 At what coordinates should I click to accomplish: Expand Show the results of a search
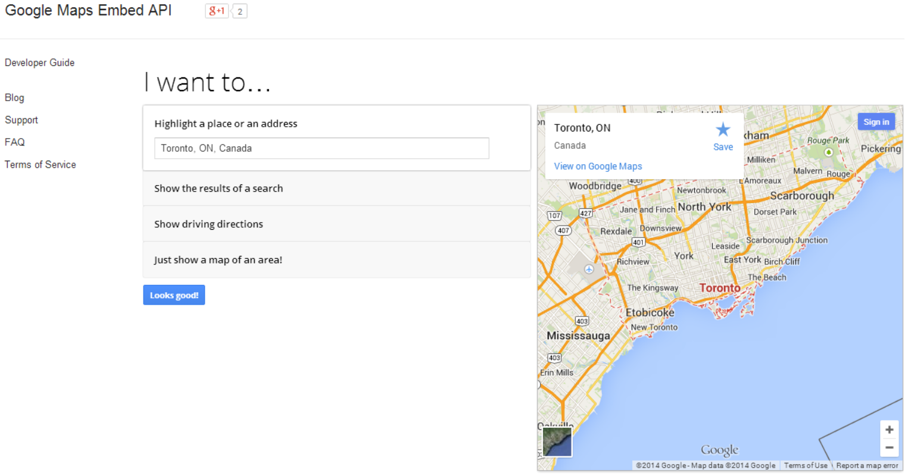pyautogui.click(x=336, y=189)
